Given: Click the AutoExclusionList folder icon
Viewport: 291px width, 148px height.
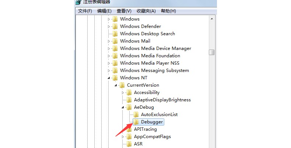Looking at the screenshot, I should pos(136,115).
